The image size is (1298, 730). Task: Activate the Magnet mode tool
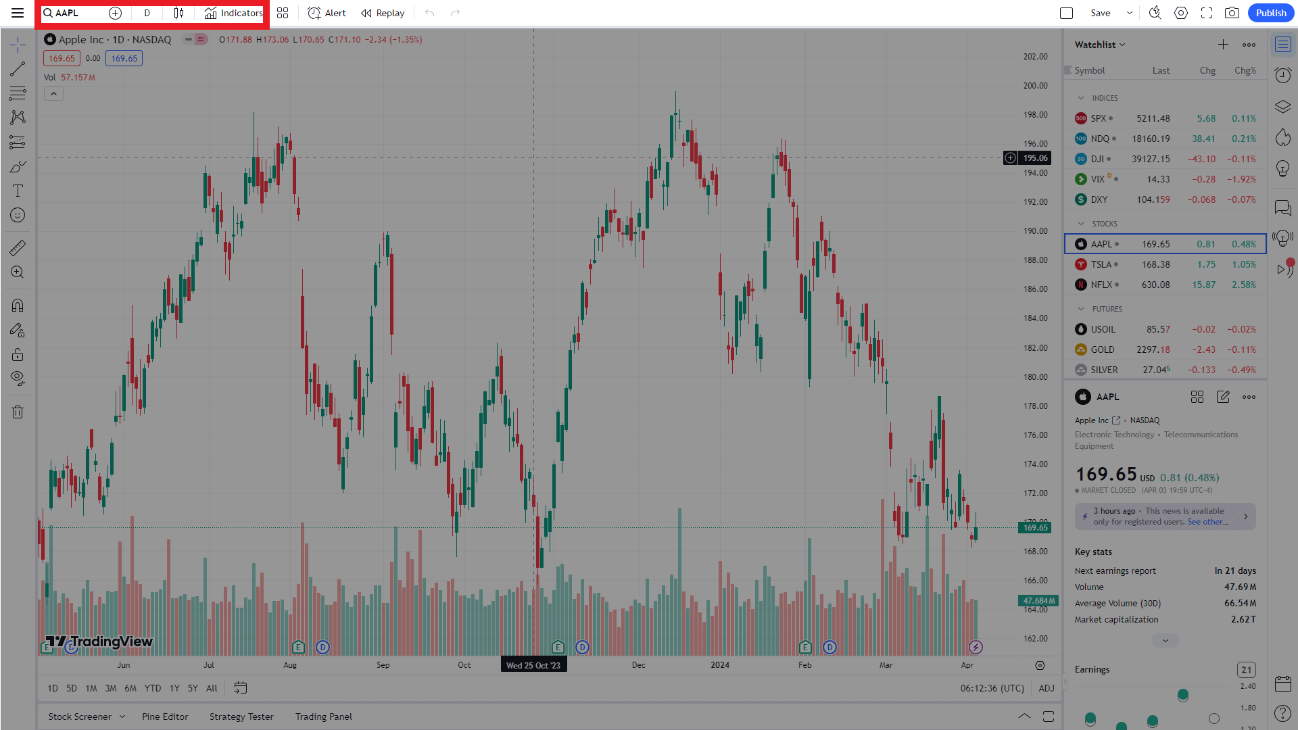(18, 306)
